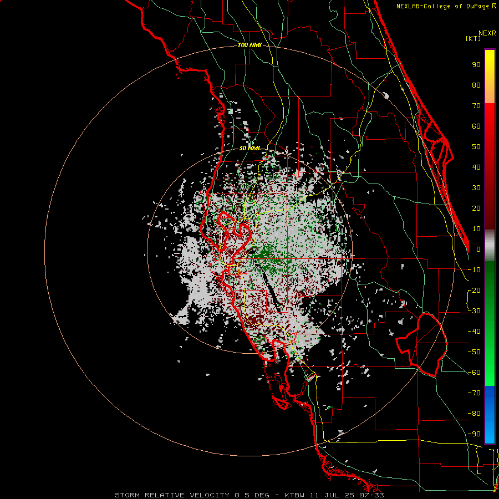Screen dimensions: 499x499
Task: Click the '70' value on the color scale
Action: coord(476,106)
